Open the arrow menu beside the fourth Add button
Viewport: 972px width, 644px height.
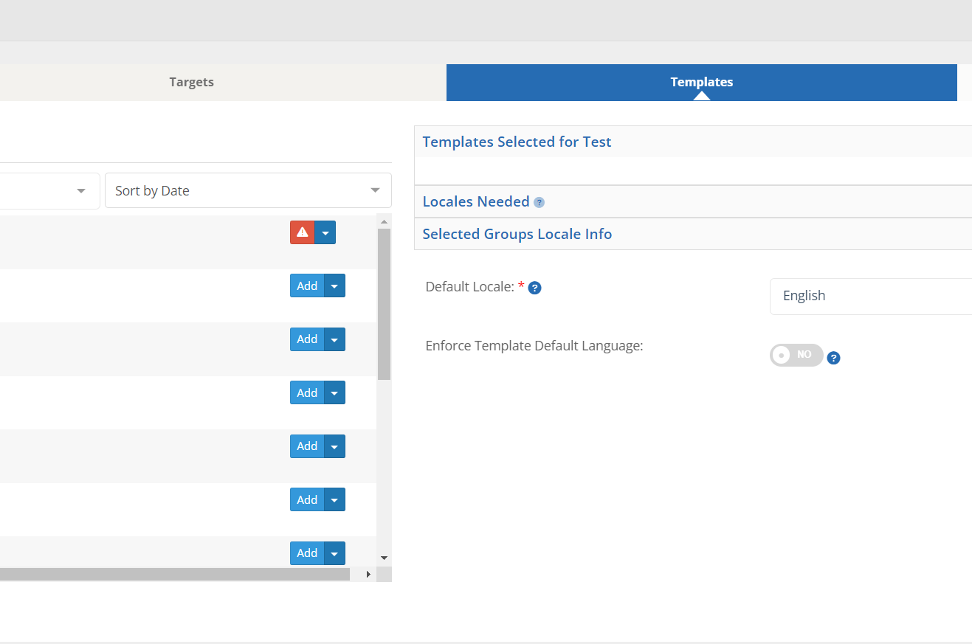coord(334,446)
